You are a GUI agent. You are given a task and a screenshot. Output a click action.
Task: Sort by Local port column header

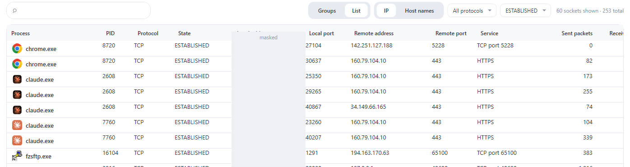coord(321,33)
